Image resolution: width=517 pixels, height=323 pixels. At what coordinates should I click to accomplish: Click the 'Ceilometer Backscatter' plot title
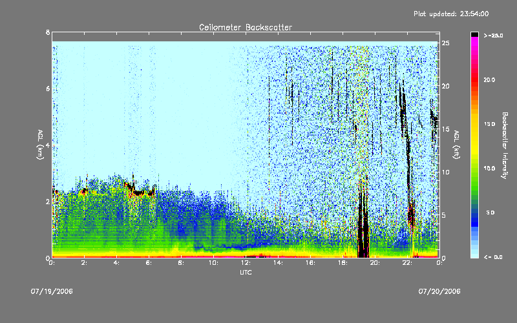[x=246, y=27]
